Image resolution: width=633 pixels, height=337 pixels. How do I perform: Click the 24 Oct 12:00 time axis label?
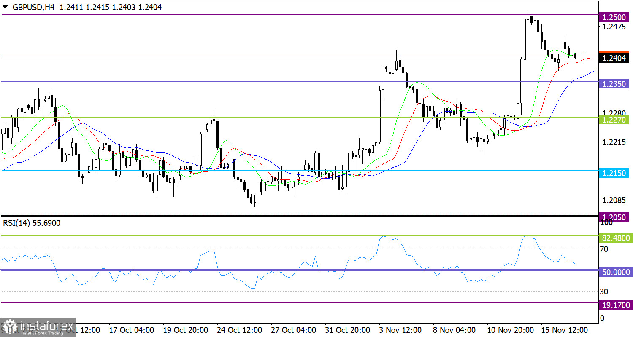click(240, 329)
